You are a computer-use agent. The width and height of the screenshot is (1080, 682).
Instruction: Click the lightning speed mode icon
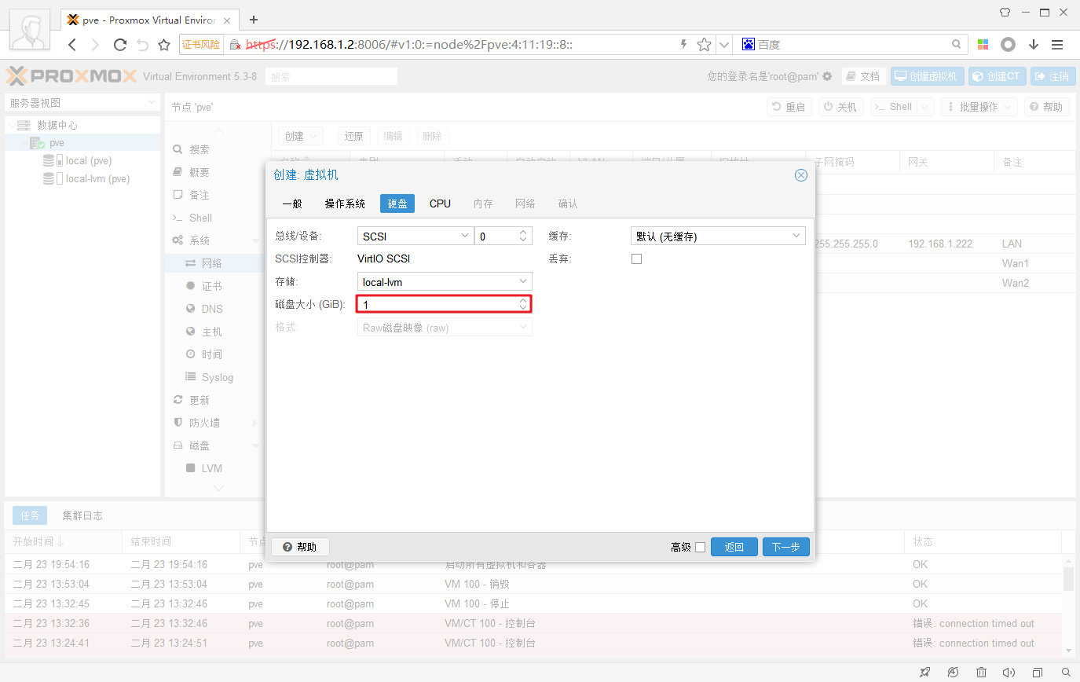click(x=683, y=45)
